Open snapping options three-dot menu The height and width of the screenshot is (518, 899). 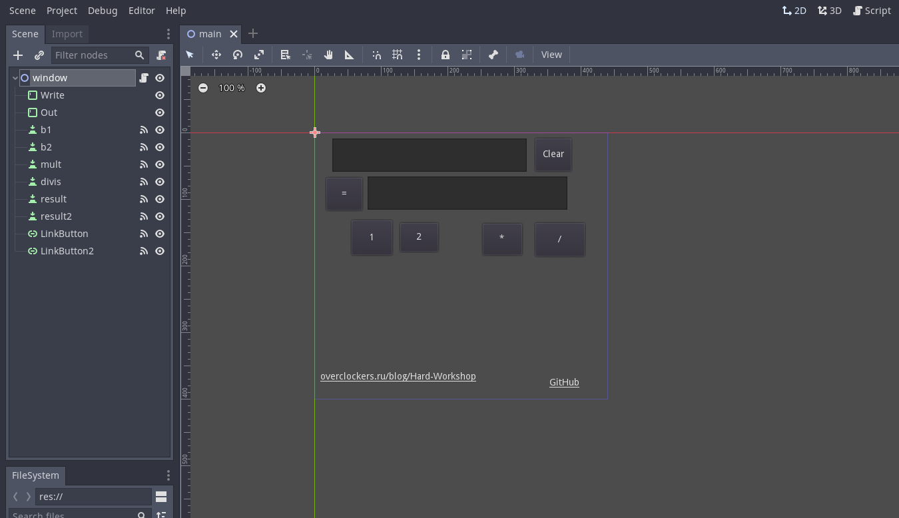tap(419, 55)
